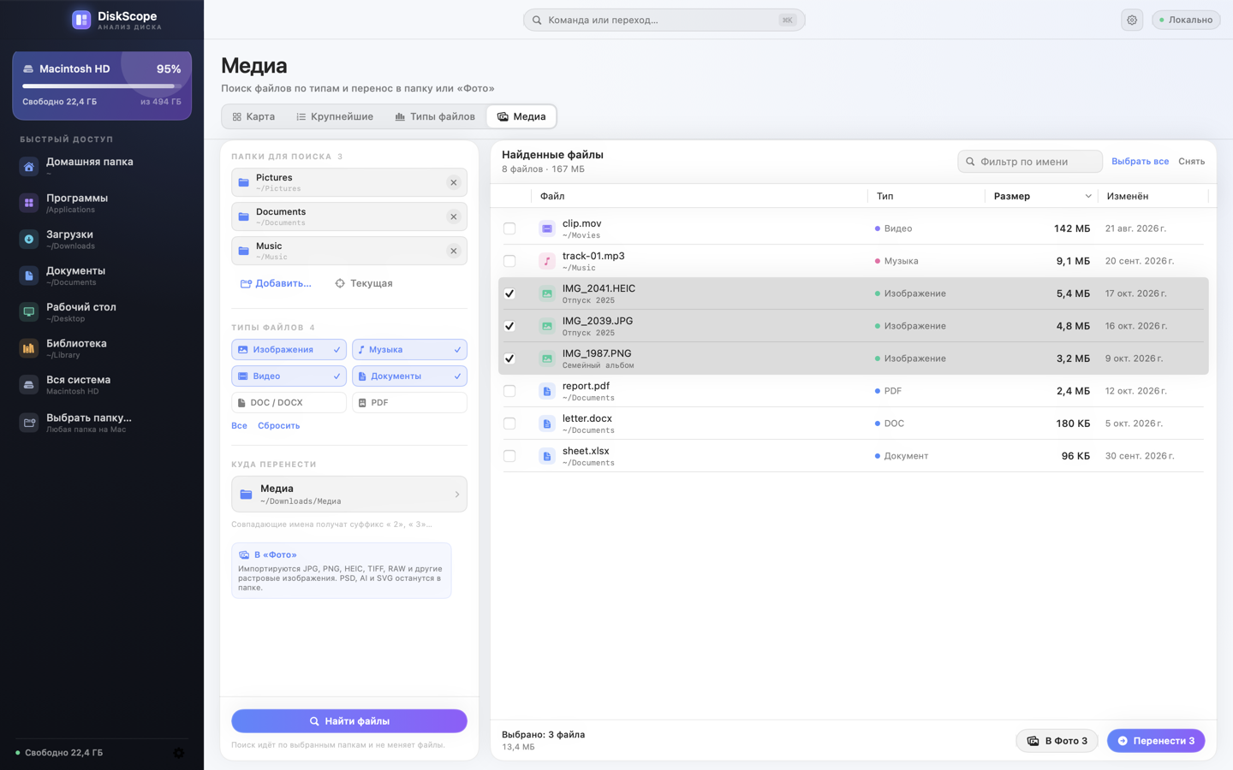This screenshot has width=1233, height=770.
Task: Uncheck the IMG_1987.PNG checkbox
Action: tap(509, 358)
